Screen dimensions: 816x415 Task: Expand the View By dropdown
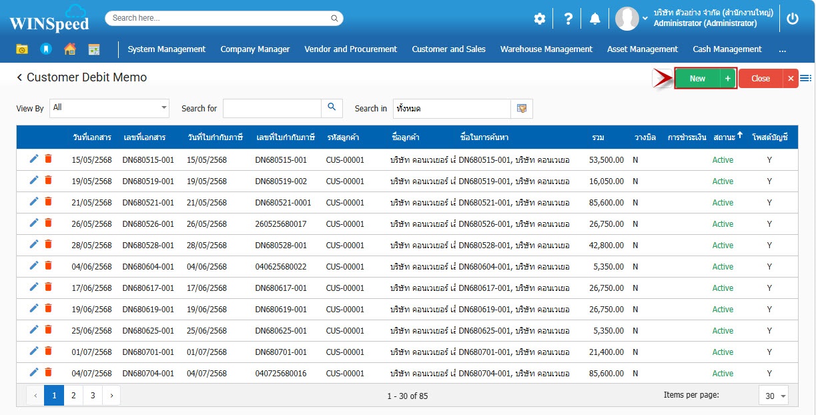tap(163, 108)
